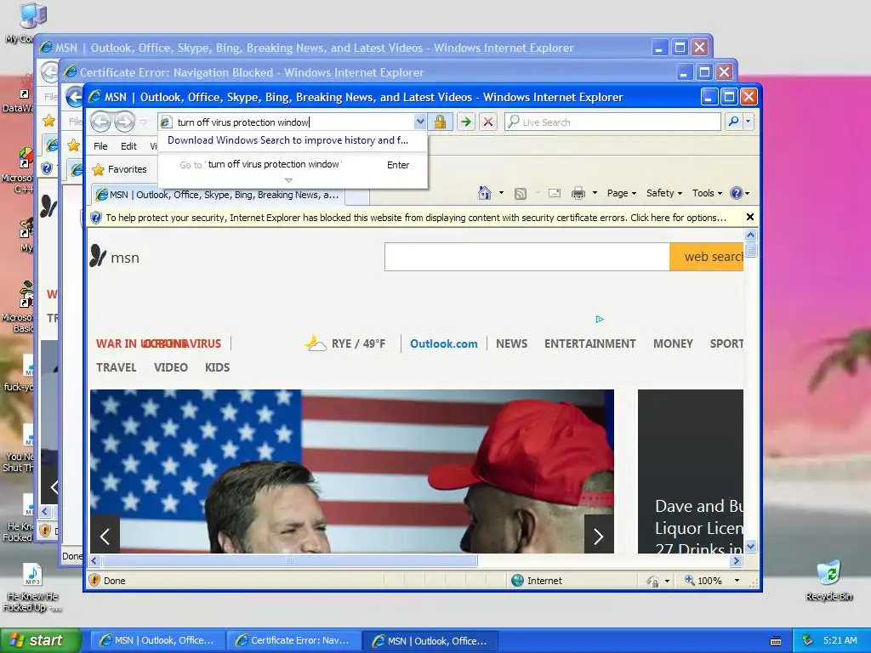Select the MSN Outlook, Office browser tab
Image resolution: width=871 pixels, height=653 pixels.
(x=218, y=195)
